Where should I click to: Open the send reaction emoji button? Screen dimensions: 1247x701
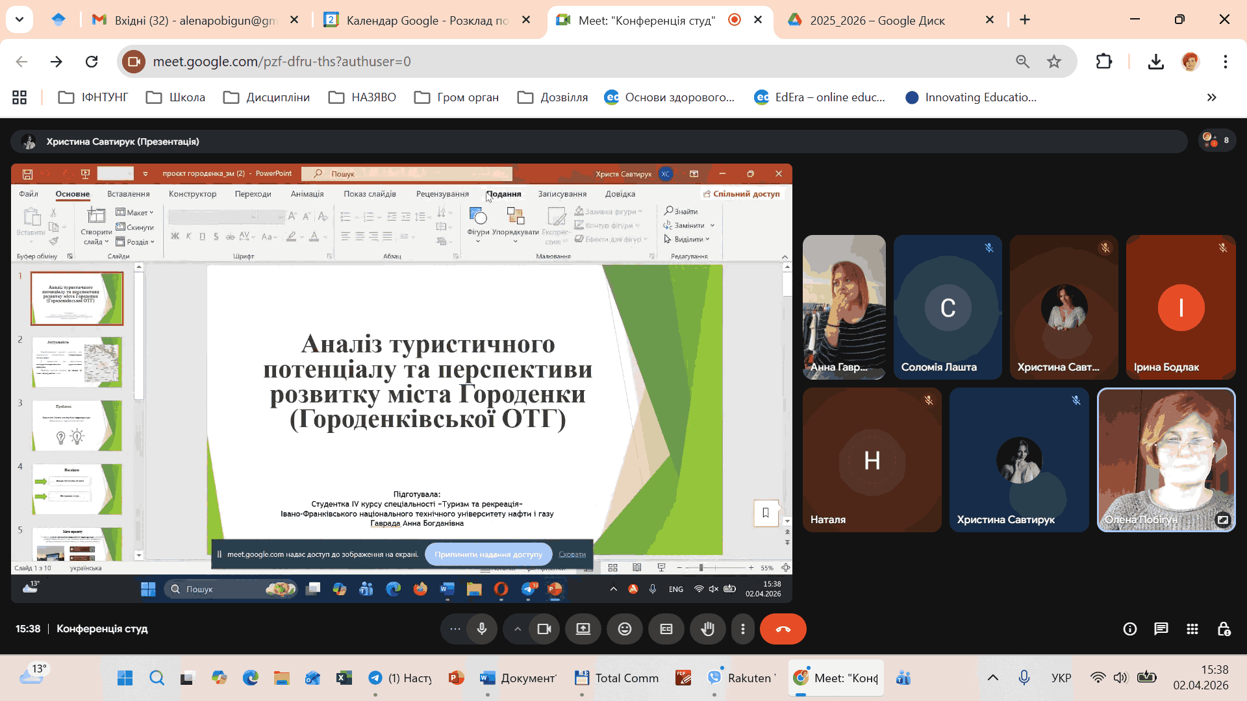point(624,629)
